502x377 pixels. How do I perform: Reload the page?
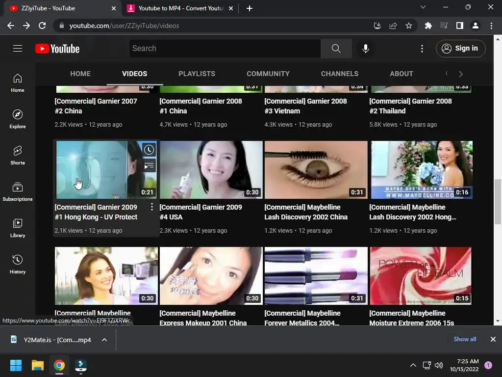[x=42, y=26]
